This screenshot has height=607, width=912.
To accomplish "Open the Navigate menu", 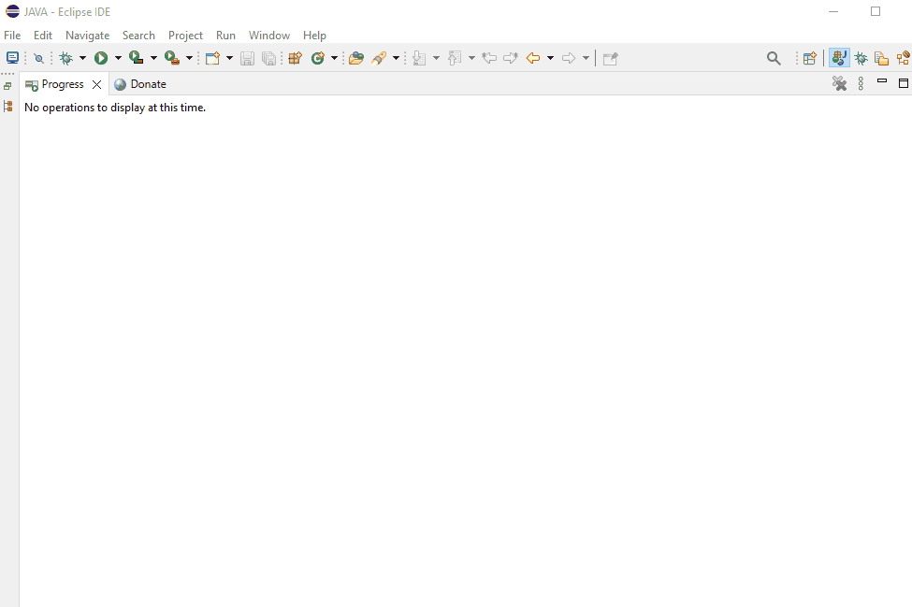I will [87, 36].
